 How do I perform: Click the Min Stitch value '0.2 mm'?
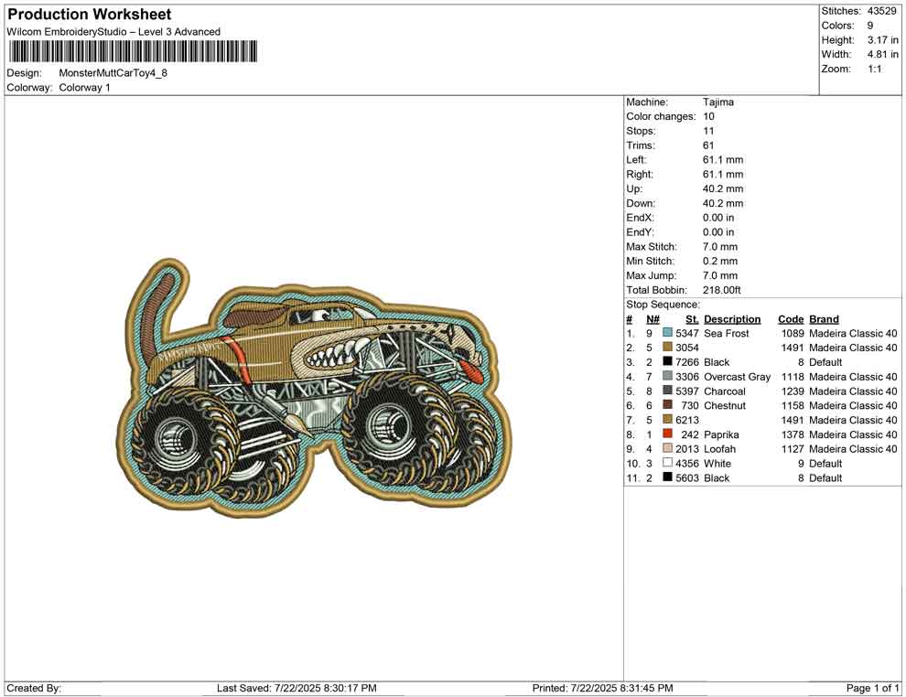(x=720, y=261)
